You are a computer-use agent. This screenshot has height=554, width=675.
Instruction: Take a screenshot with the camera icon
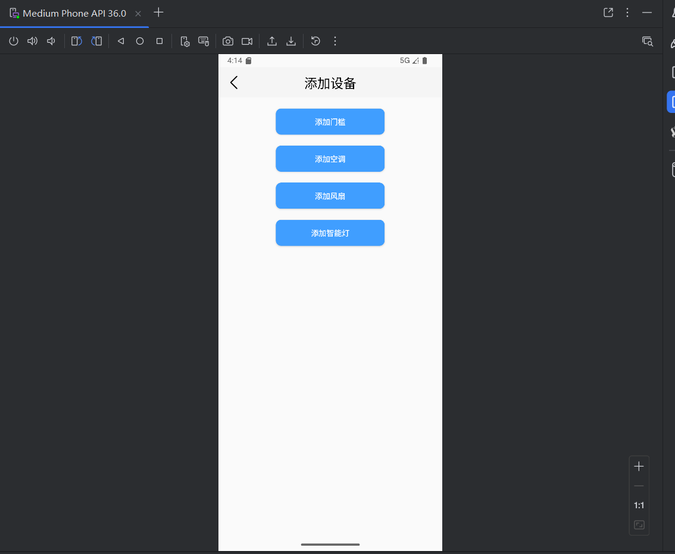click(228, 41)
